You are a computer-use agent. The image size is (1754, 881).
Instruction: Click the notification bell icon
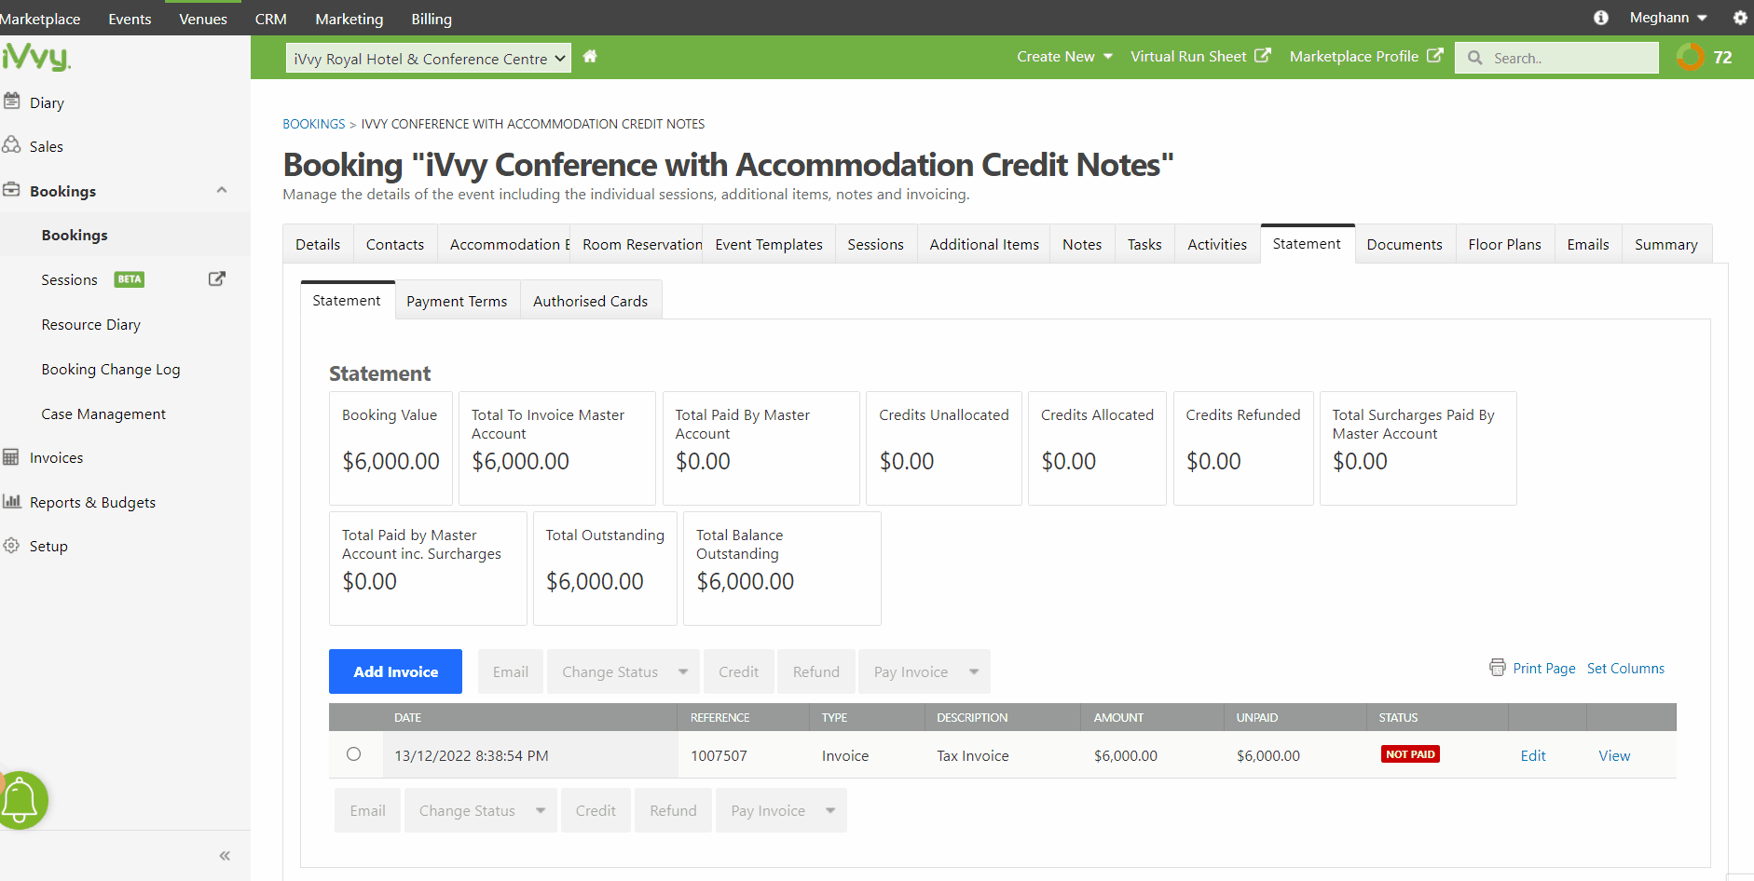[21, 800]
